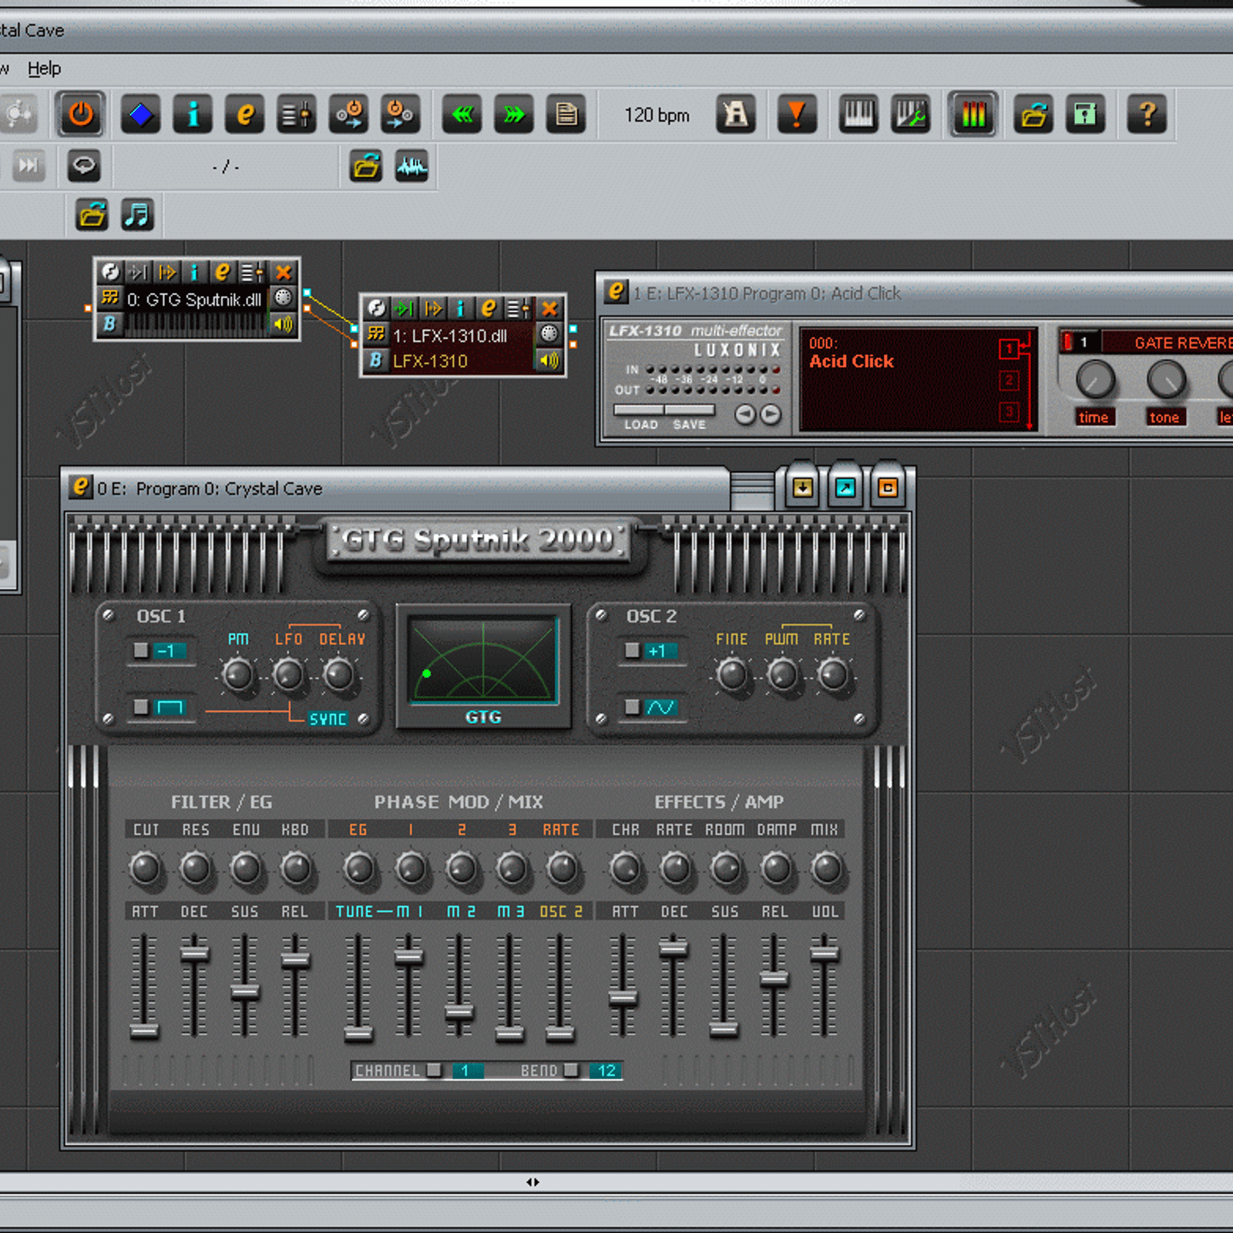Viewport: 1233px width, 1233px height.
Task: Close the GTG Sputnik.dll module with X
Action: click(x=284, y=272)
